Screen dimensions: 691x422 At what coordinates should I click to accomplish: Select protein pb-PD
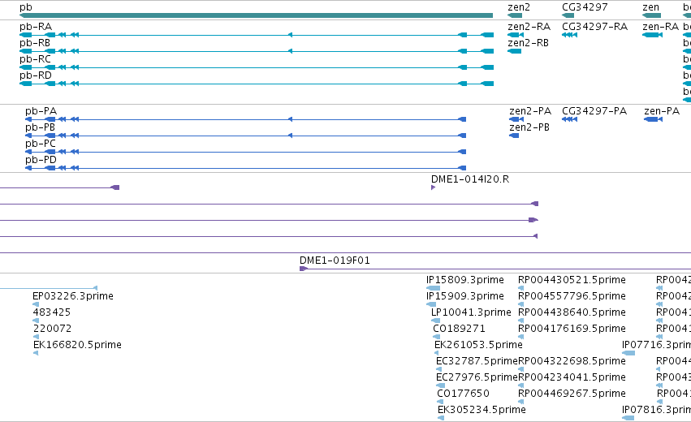(245, 168)
